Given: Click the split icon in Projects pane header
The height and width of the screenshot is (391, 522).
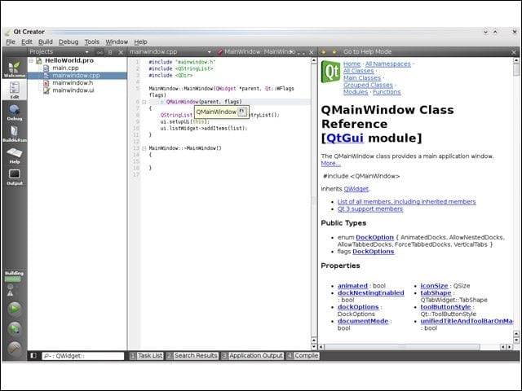Looking at the screenshot, I should point(110,52).
